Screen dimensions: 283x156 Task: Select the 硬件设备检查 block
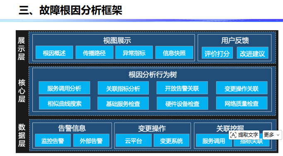coord(182,103)
